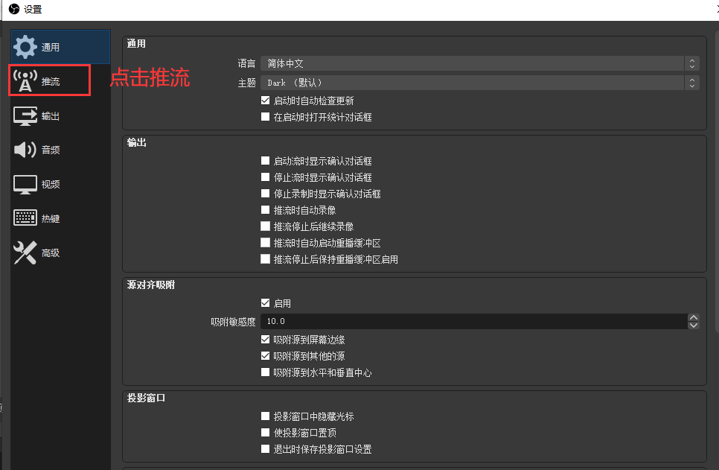Click the 语言 label
This screenshot has width=719, height=470.
tap(246, 64)
